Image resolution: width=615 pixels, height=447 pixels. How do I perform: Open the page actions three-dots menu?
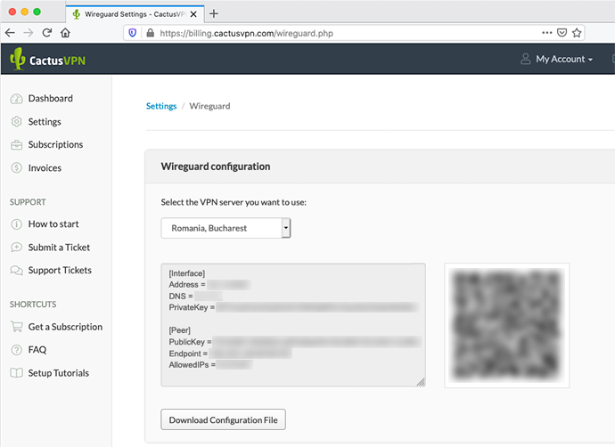pyautogui.click(x=547, y=33)
